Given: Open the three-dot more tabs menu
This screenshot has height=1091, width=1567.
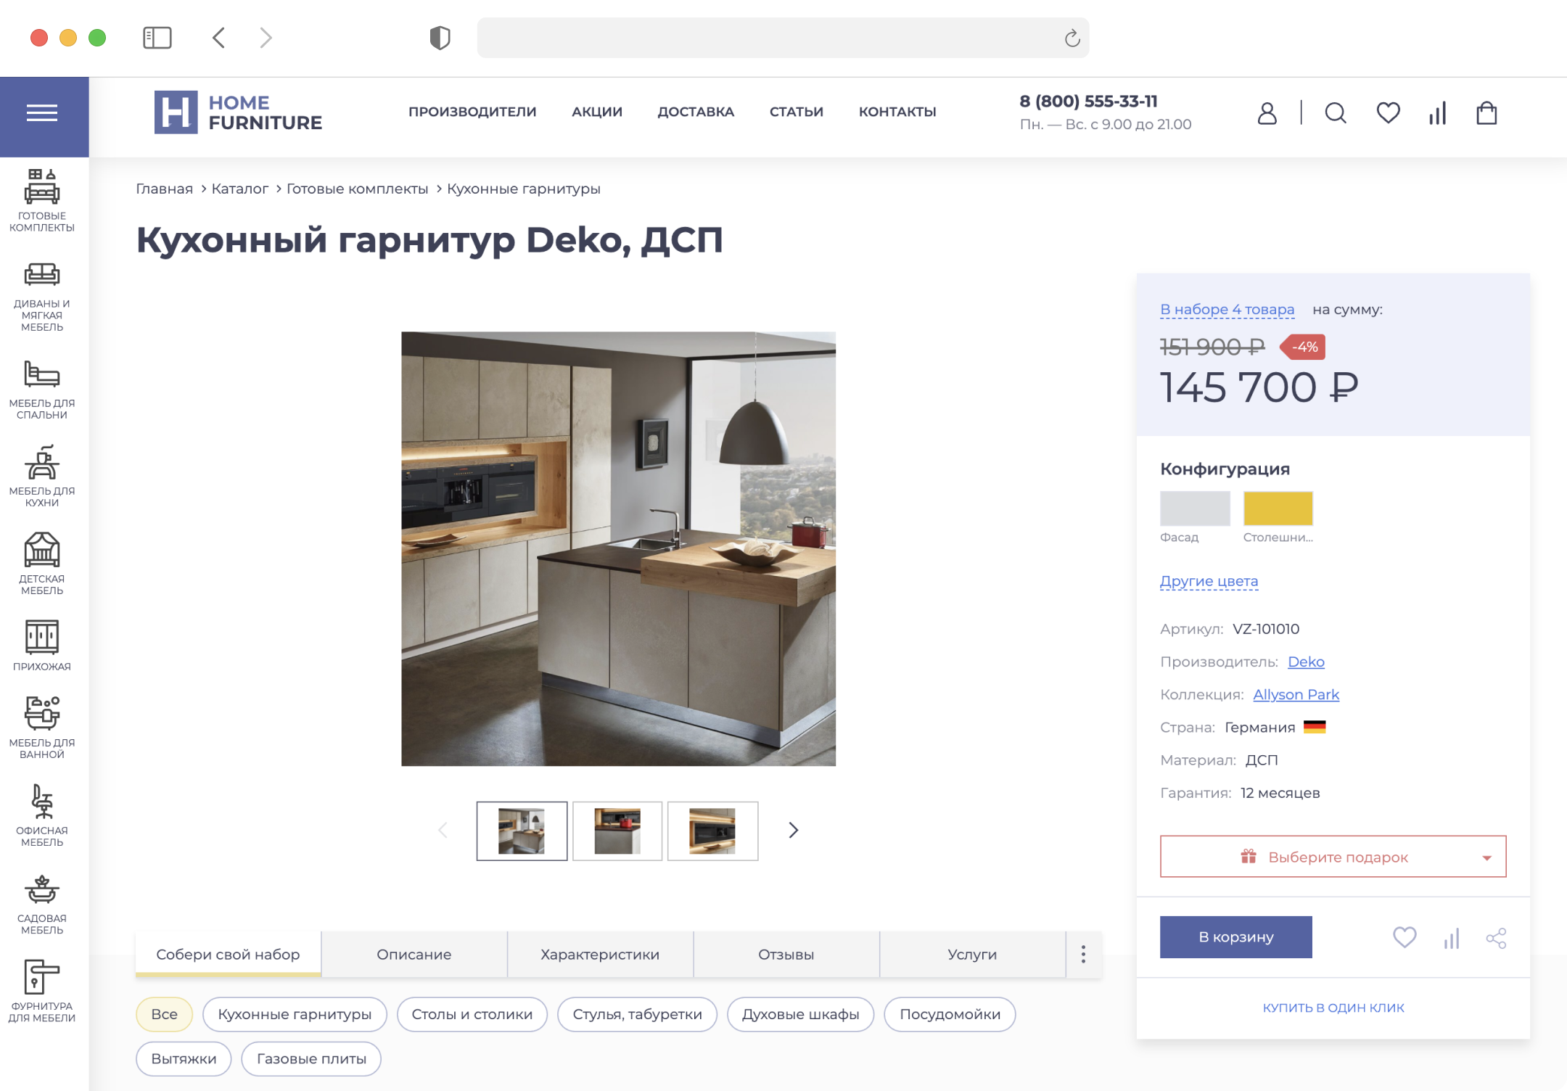Looking at the screenshot, I should tap(1083, 954).
